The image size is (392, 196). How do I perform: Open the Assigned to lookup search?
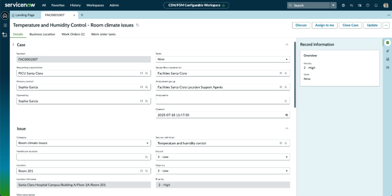pyautogui.click(x=286, y=101)
